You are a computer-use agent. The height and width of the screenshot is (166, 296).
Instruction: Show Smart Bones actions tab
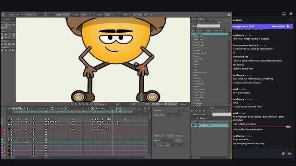(218, 30)
